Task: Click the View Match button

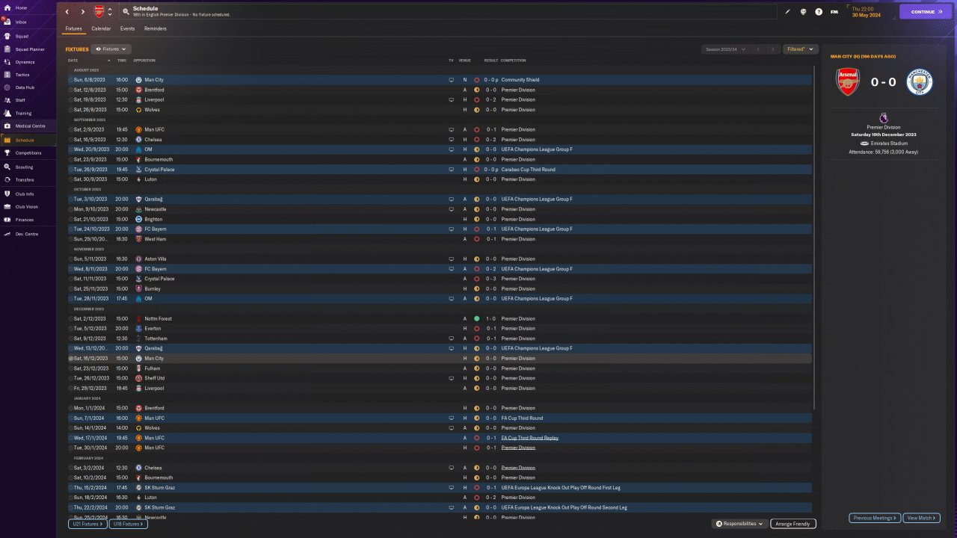Action: click(921, 518)
